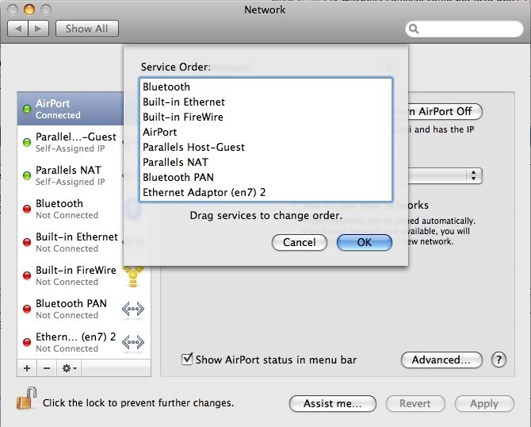Select Bluetooth Not Connected in sidebar

point(71,209)
